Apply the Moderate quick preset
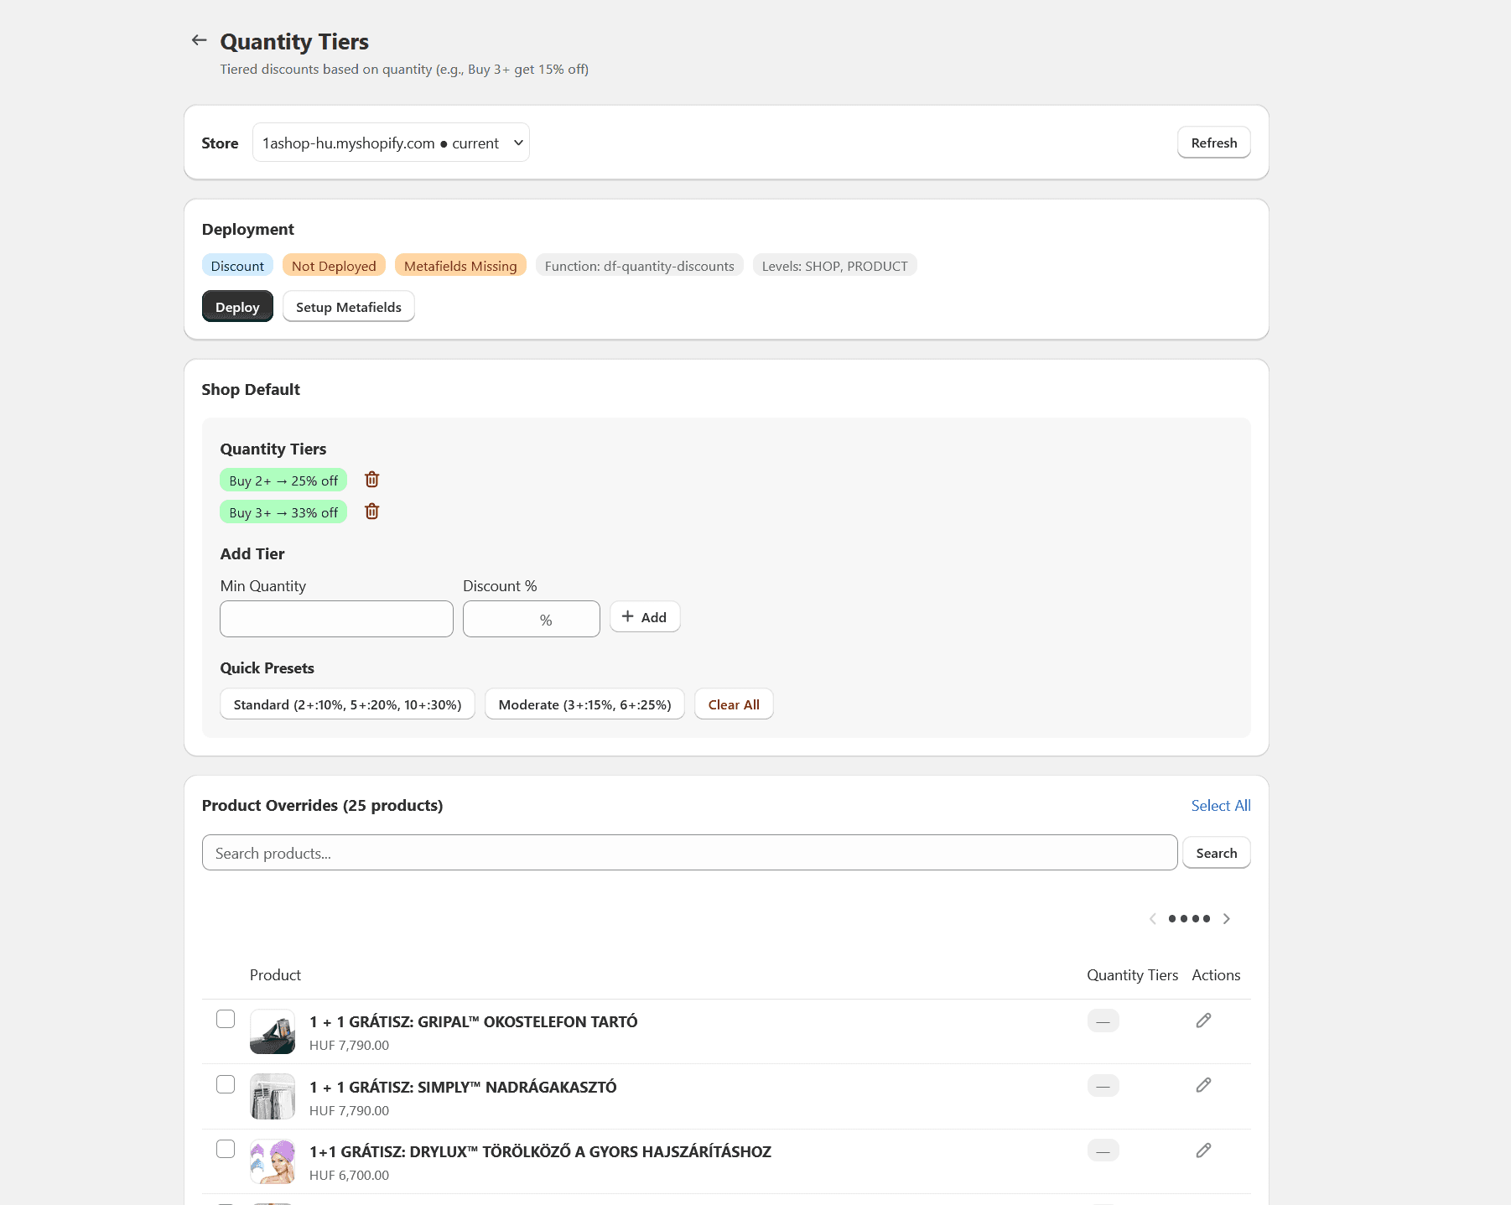1511x1205 pixels. (x=584, y=704)
